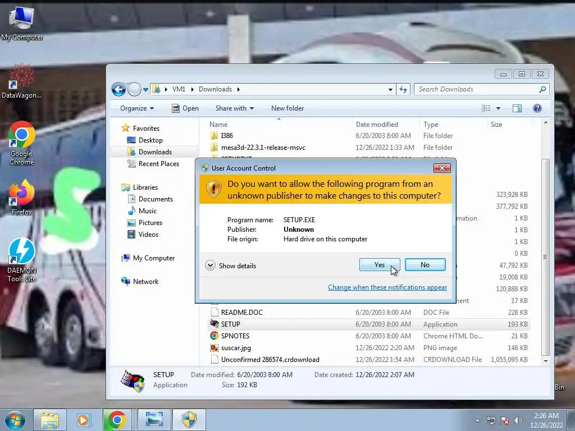Close the User Account Control dialog

pyautogui.click(x=442, y=168)
